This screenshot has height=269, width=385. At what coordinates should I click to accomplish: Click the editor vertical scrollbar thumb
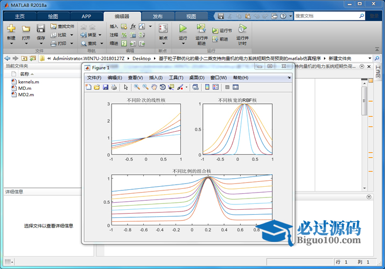pyautogui.click(x=365, y=101)
